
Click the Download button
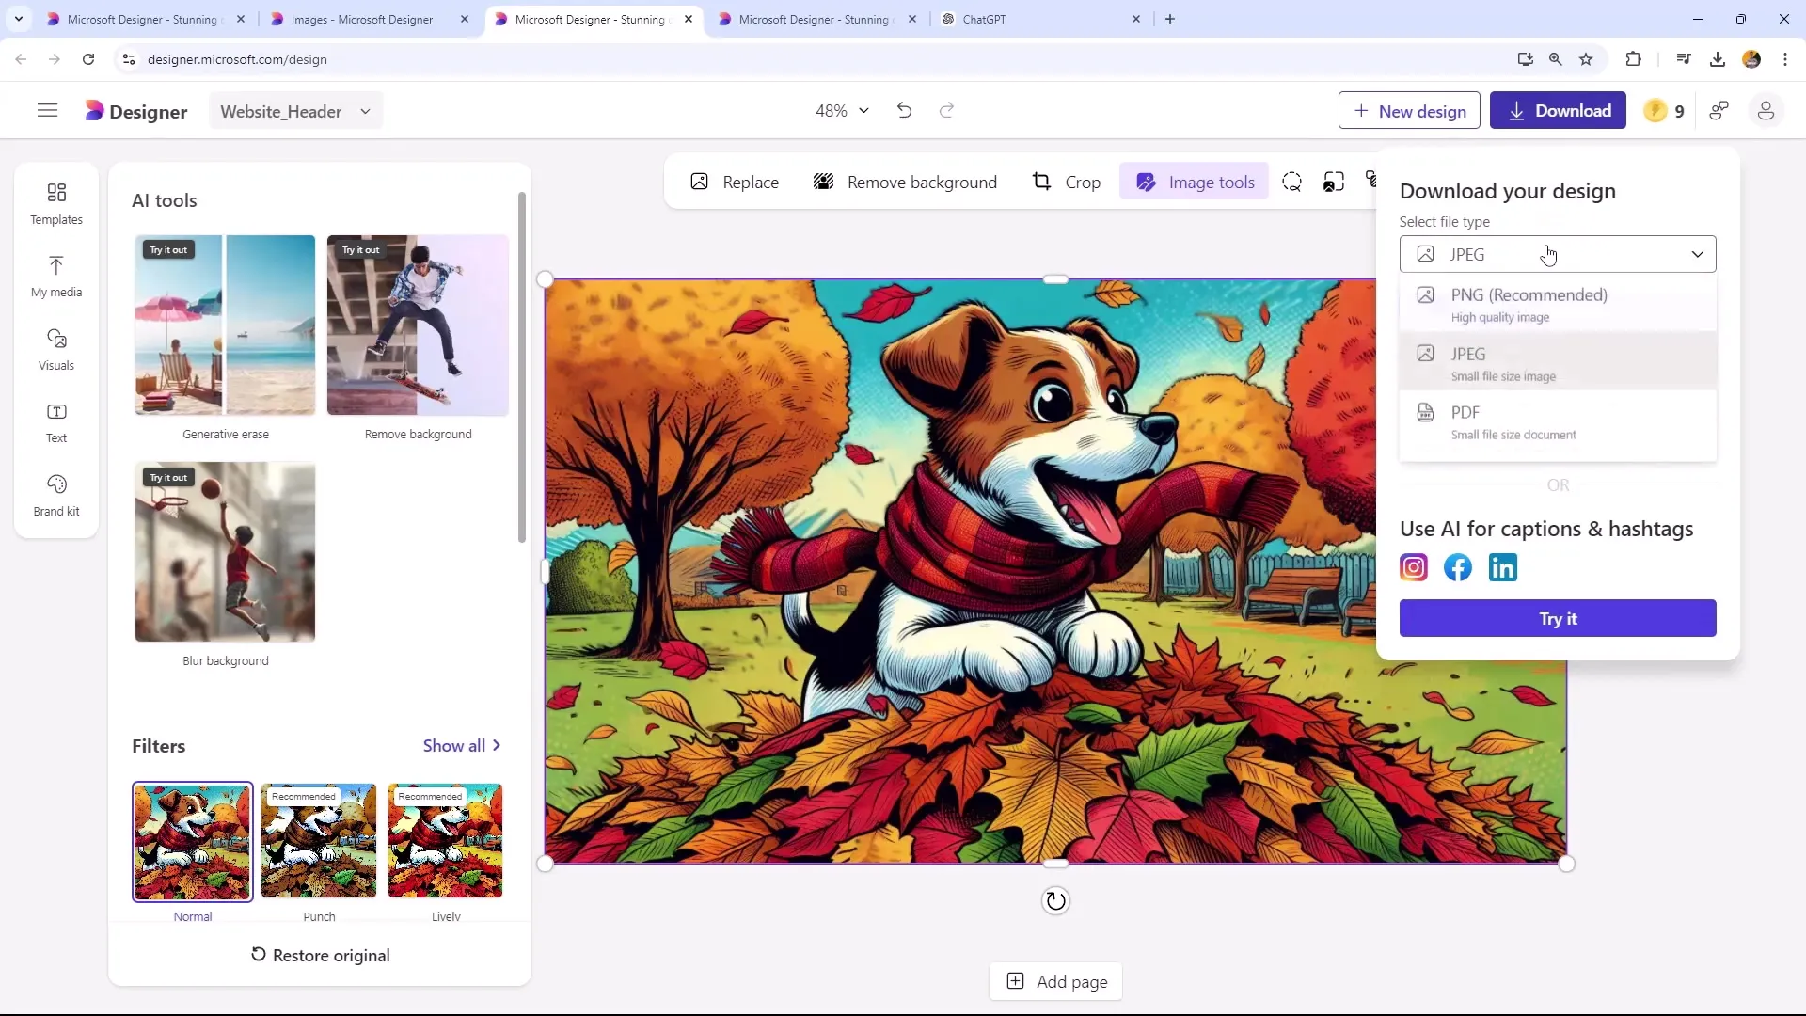pyautogui.click(x=1561, y=110)
